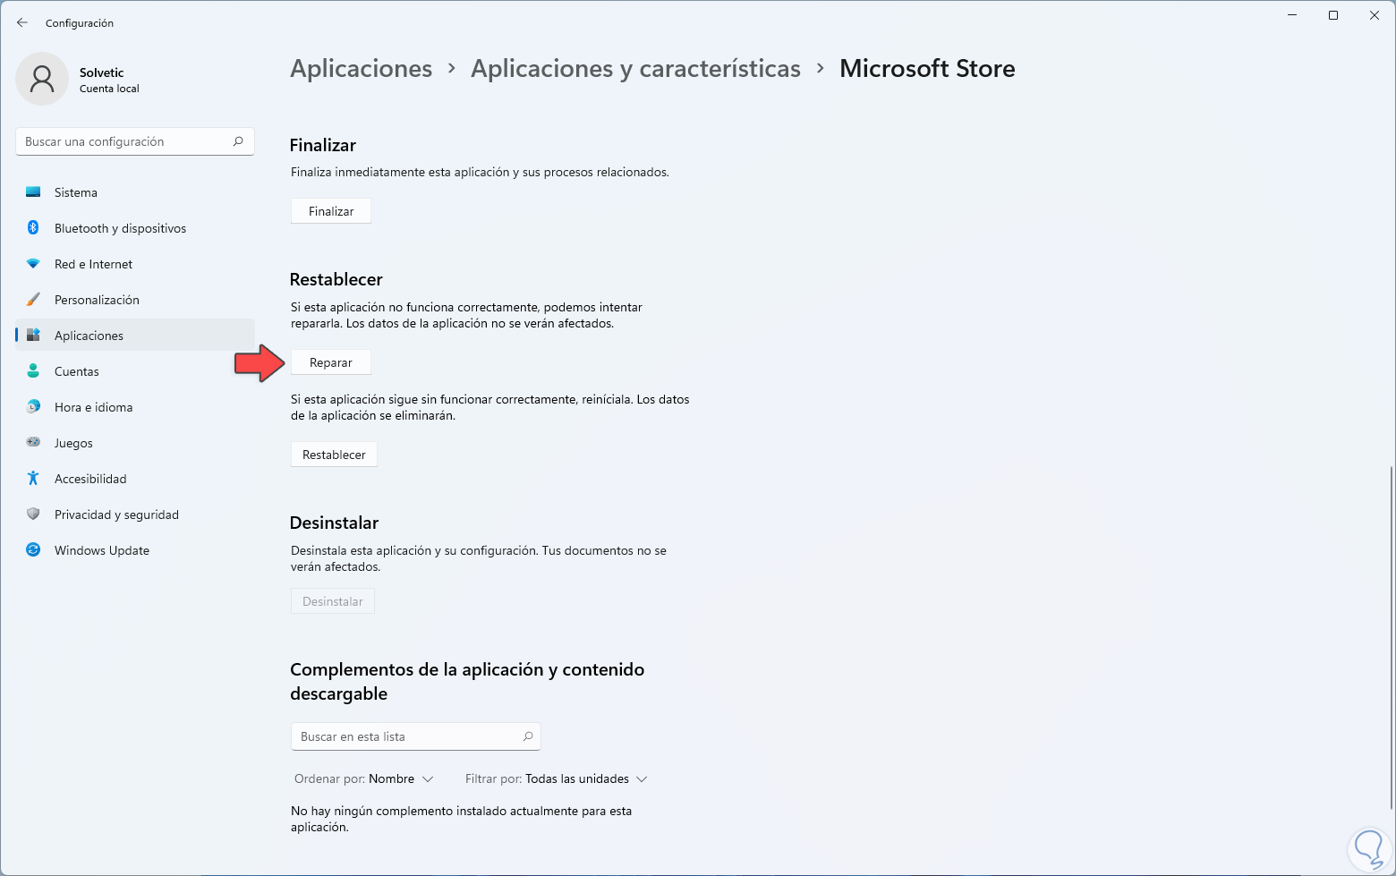This screenshot has height=876, width=1396.
Task: Open Sistema settings category
Action: (x=135, y=192)
